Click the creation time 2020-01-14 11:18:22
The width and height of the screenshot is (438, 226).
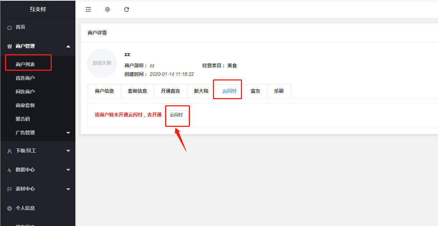(172, 74)
